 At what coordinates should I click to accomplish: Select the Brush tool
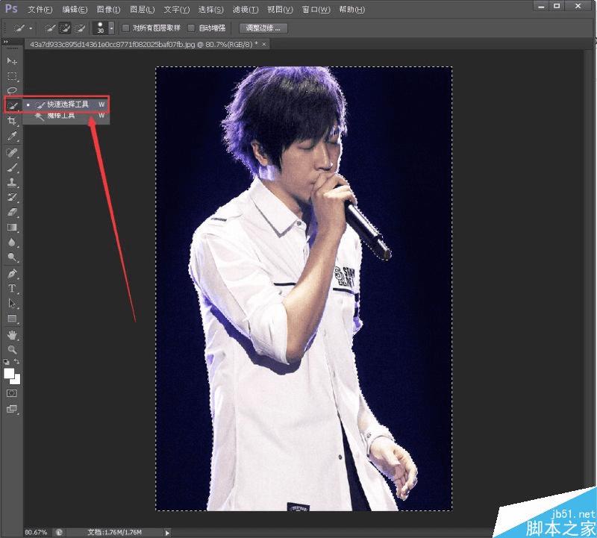coord(12,168)
